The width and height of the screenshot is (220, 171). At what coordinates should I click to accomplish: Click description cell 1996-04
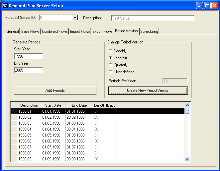click(29, 129)
